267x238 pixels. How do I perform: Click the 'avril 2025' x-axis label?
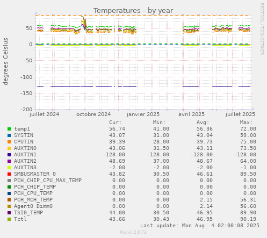pos(191,114)
